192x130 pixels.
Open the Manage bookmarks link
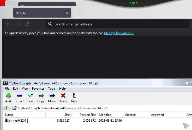tap(119, 33)
